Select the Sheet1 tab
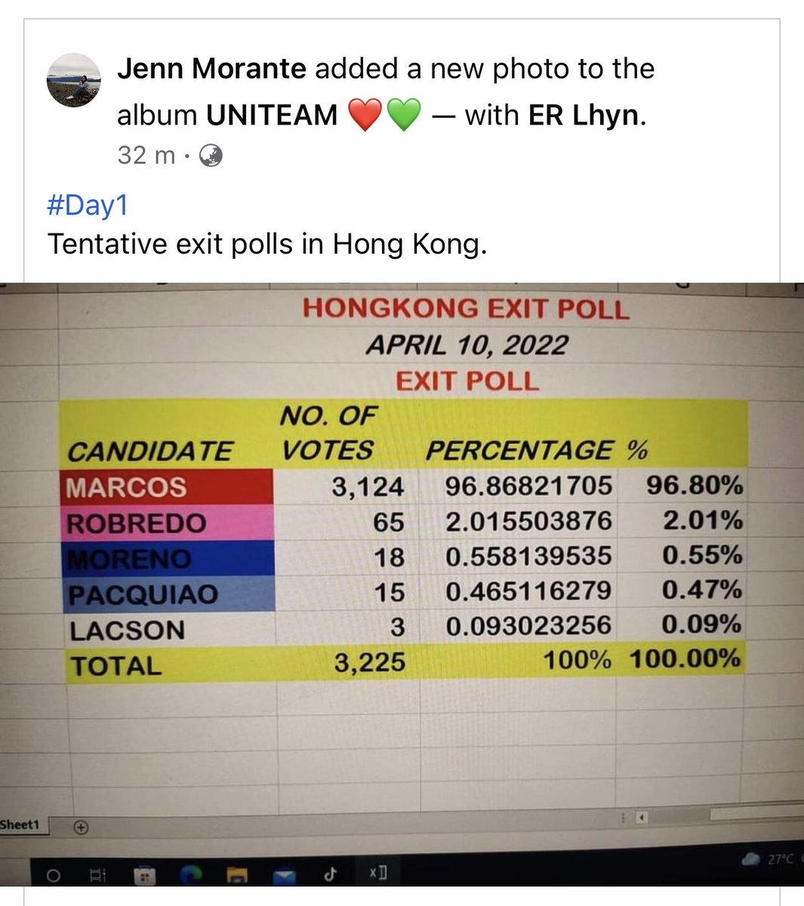Screen dimensions: 804x906 tap(20, 824)
